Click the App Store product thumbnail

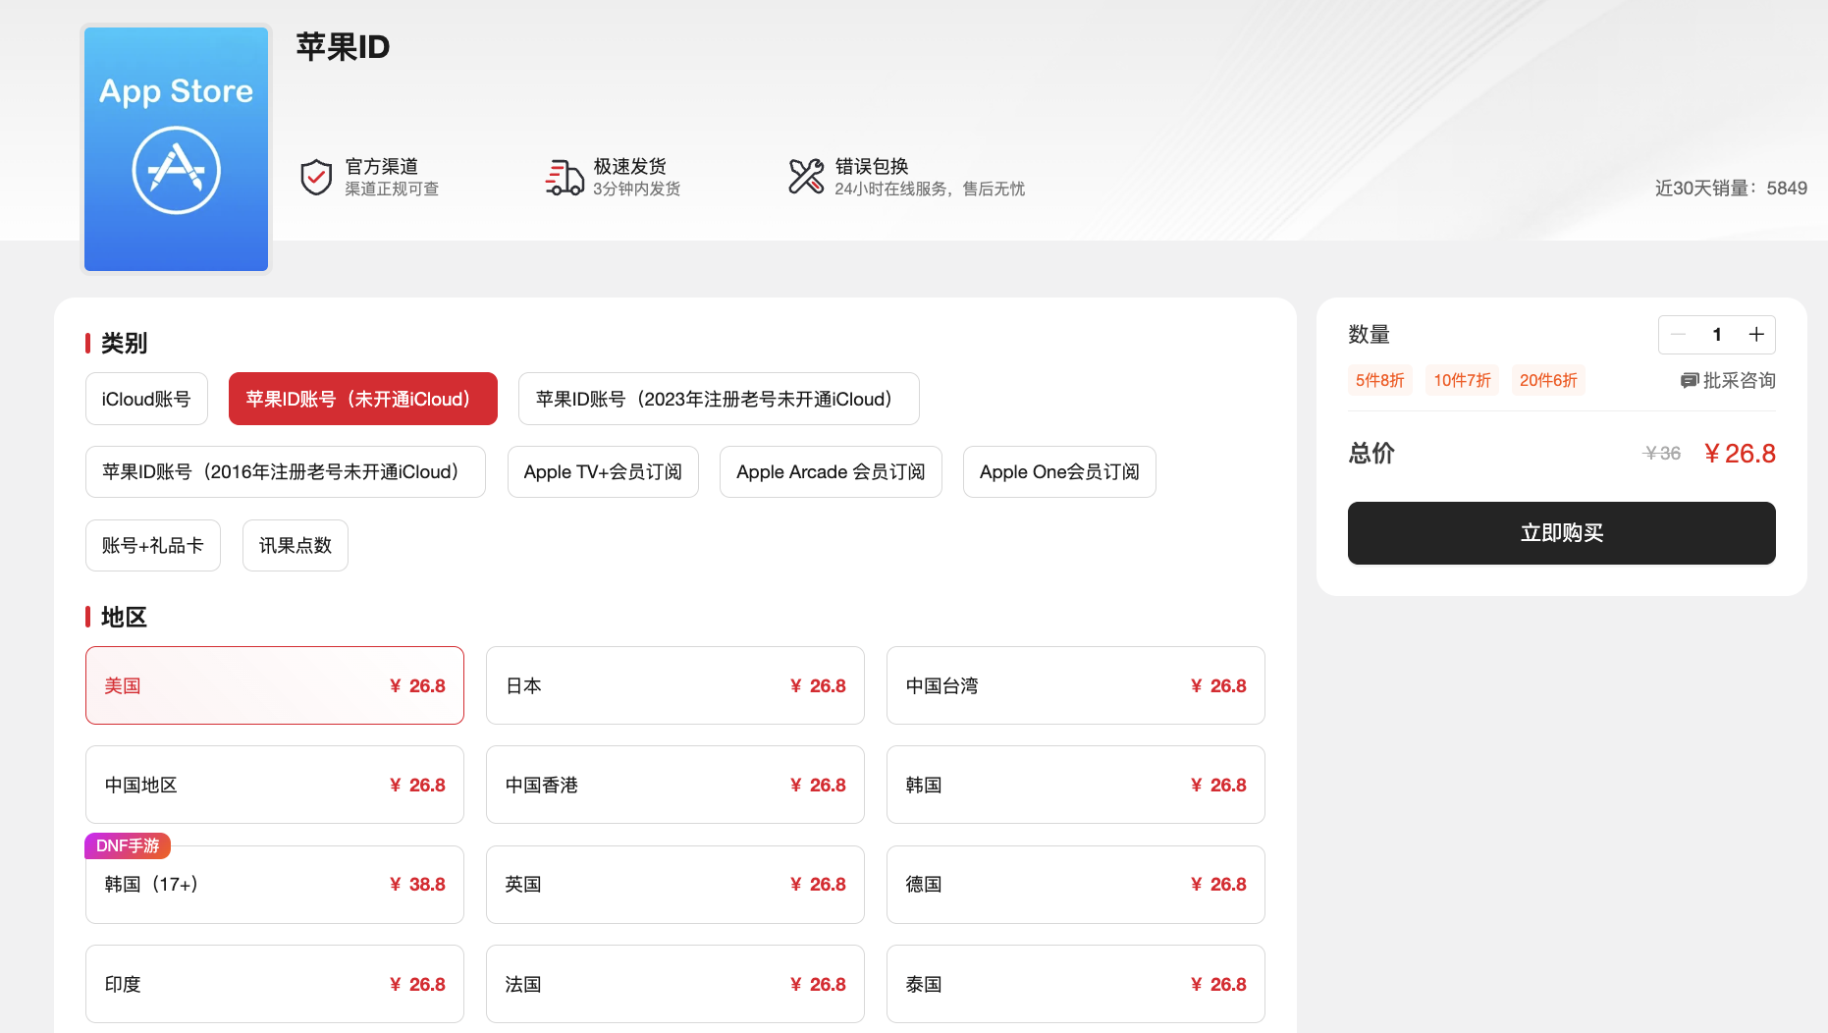175,149
